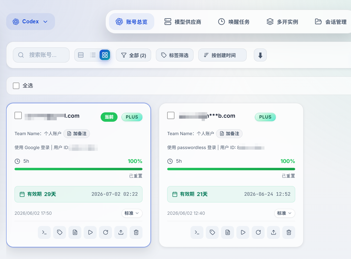Switch to the 唤醒任务 tab

point(234,22)
